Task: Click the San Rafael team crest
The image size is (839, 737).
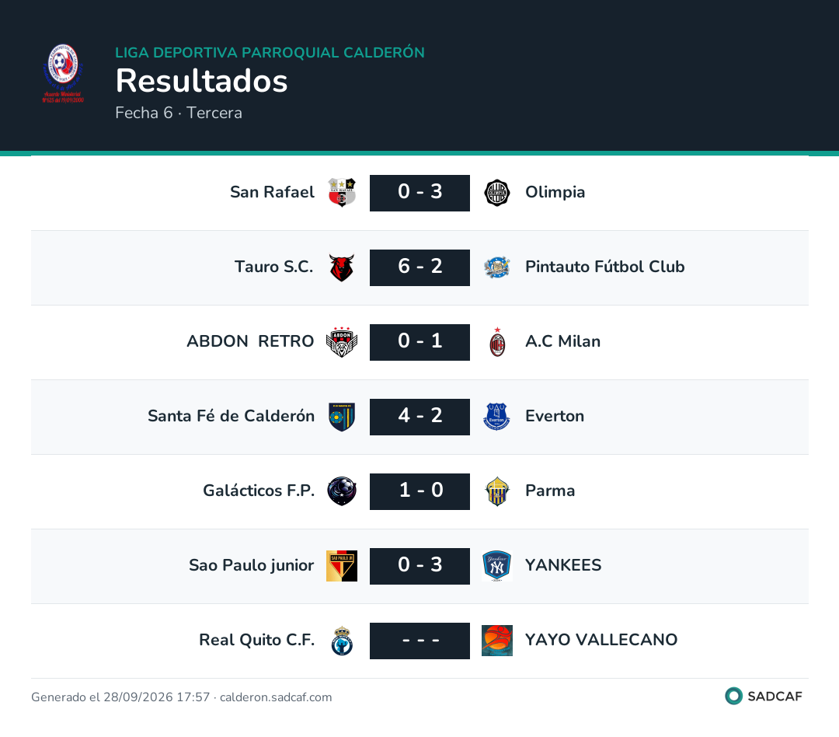Action: point(342,193)
